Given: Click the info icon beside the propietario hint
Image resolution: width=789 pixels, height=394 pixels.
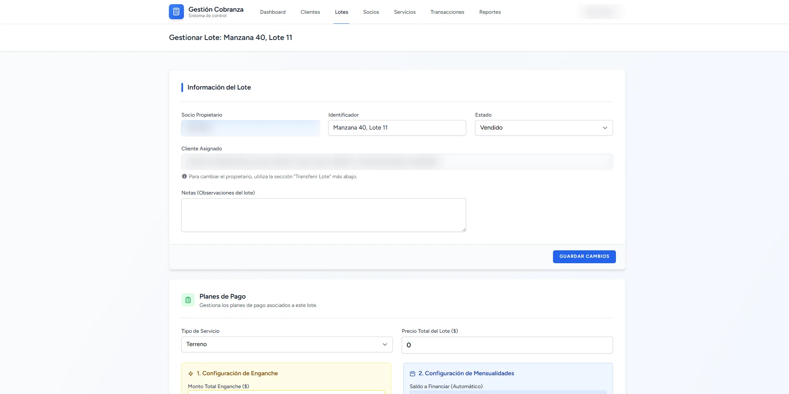Looking at the screenshot, I should pos(184,176).
